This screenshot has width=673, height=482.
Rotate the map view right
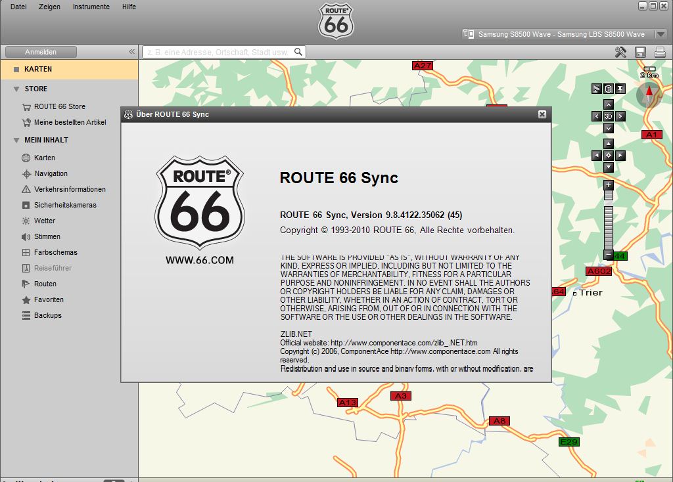point(620,116)
